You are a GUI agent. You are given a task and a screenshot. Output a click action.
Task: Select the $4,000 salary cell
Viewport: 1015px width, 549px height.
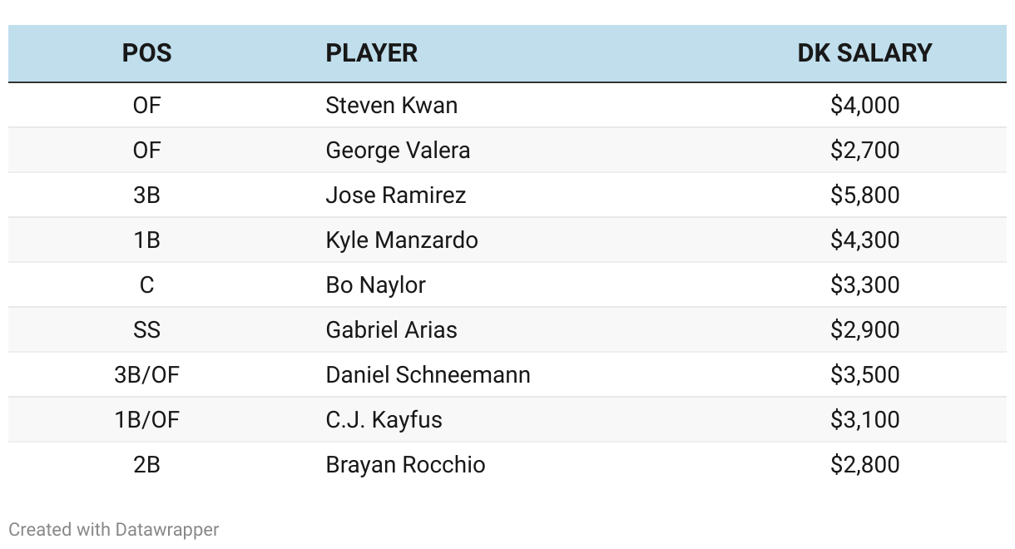(864, 106)
